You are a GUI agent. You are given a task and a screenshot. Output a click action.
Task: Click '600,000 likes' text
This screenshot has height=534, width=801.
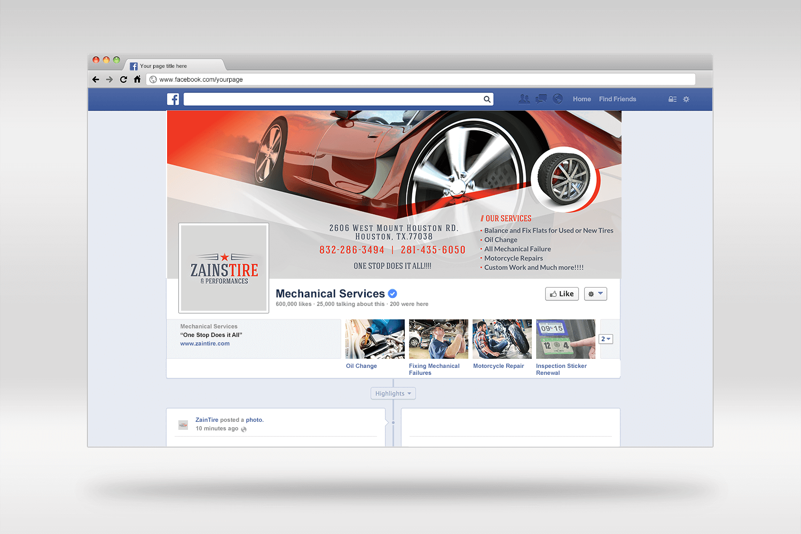point(294,304)
